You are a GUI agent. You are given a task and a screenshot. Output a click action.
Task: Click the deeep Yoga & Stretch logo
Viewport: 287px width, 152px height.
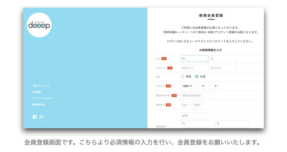click(39, 25)
